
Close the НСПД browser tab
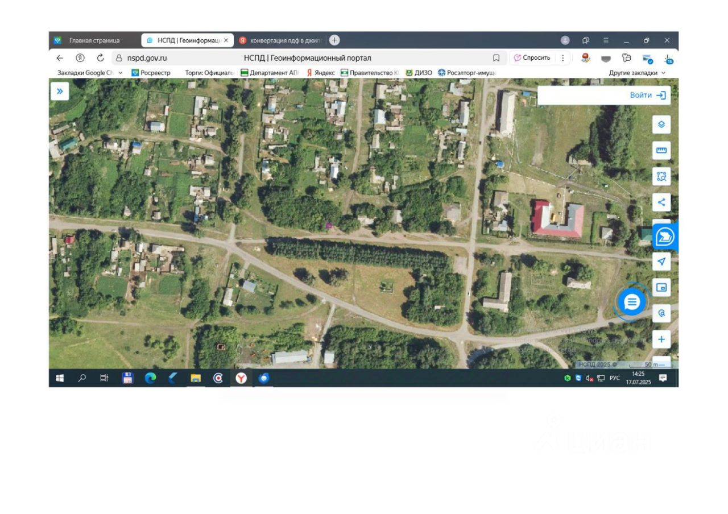point(226,40)
